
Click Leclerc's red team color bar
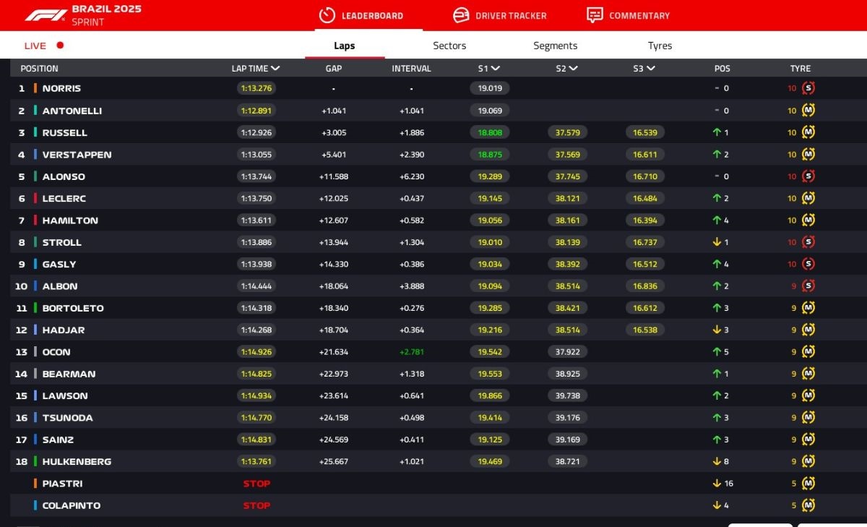point(35,199)
